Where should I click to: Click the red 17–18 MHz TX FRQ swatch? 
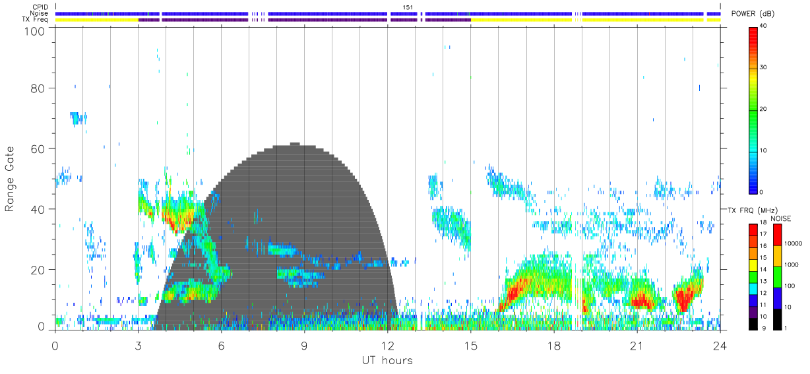753,230
